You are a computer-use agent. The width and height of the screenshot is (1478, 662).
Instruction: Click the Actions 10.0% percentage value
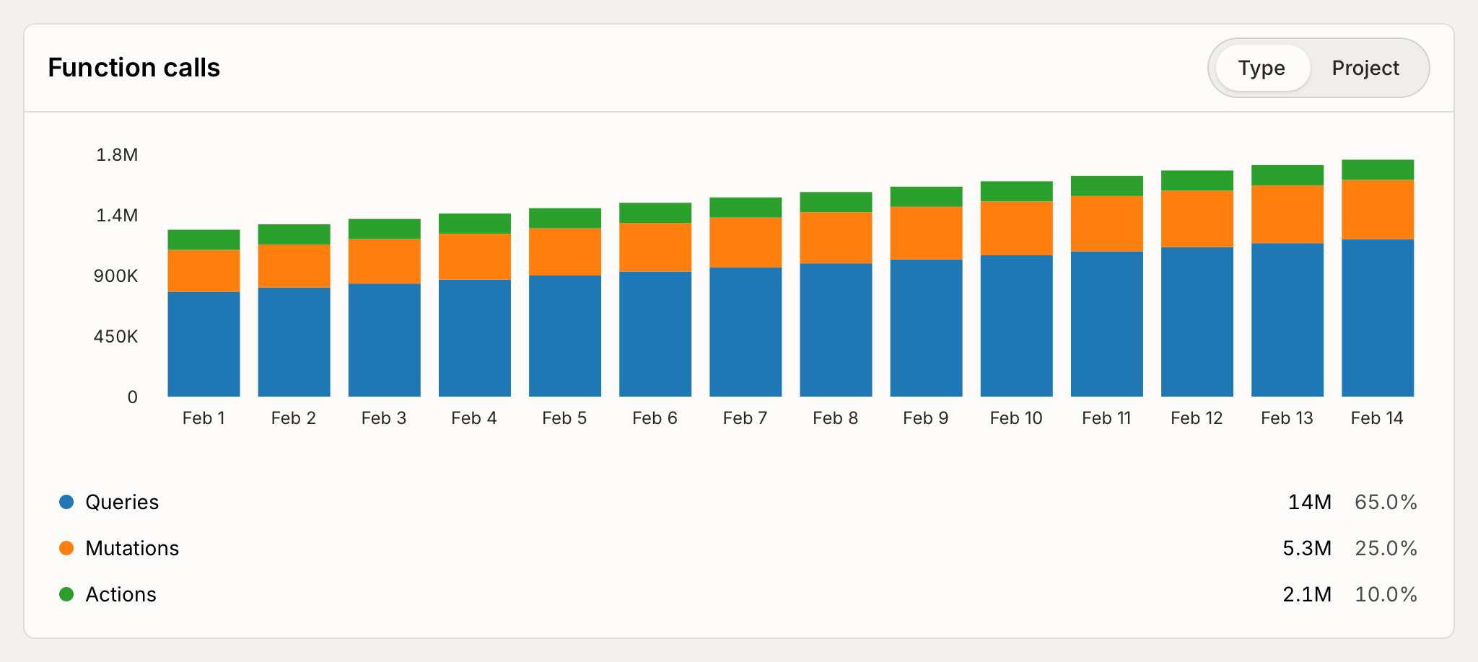click(x=1385, y=594)
